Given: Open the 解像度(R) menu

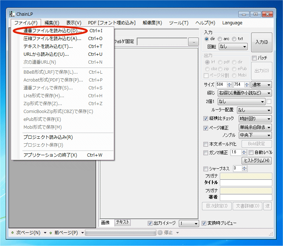Looking at the screenshot, I should coord(152,23).
